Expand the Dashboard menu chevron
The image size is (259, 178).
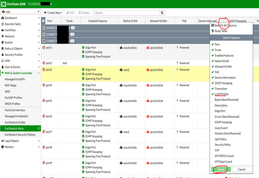pos(39,18)
